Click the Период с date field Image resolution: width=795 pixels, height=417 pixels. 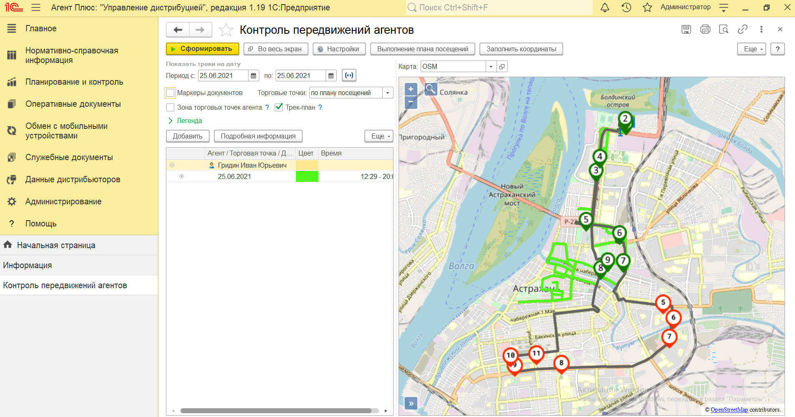[223, 75]
